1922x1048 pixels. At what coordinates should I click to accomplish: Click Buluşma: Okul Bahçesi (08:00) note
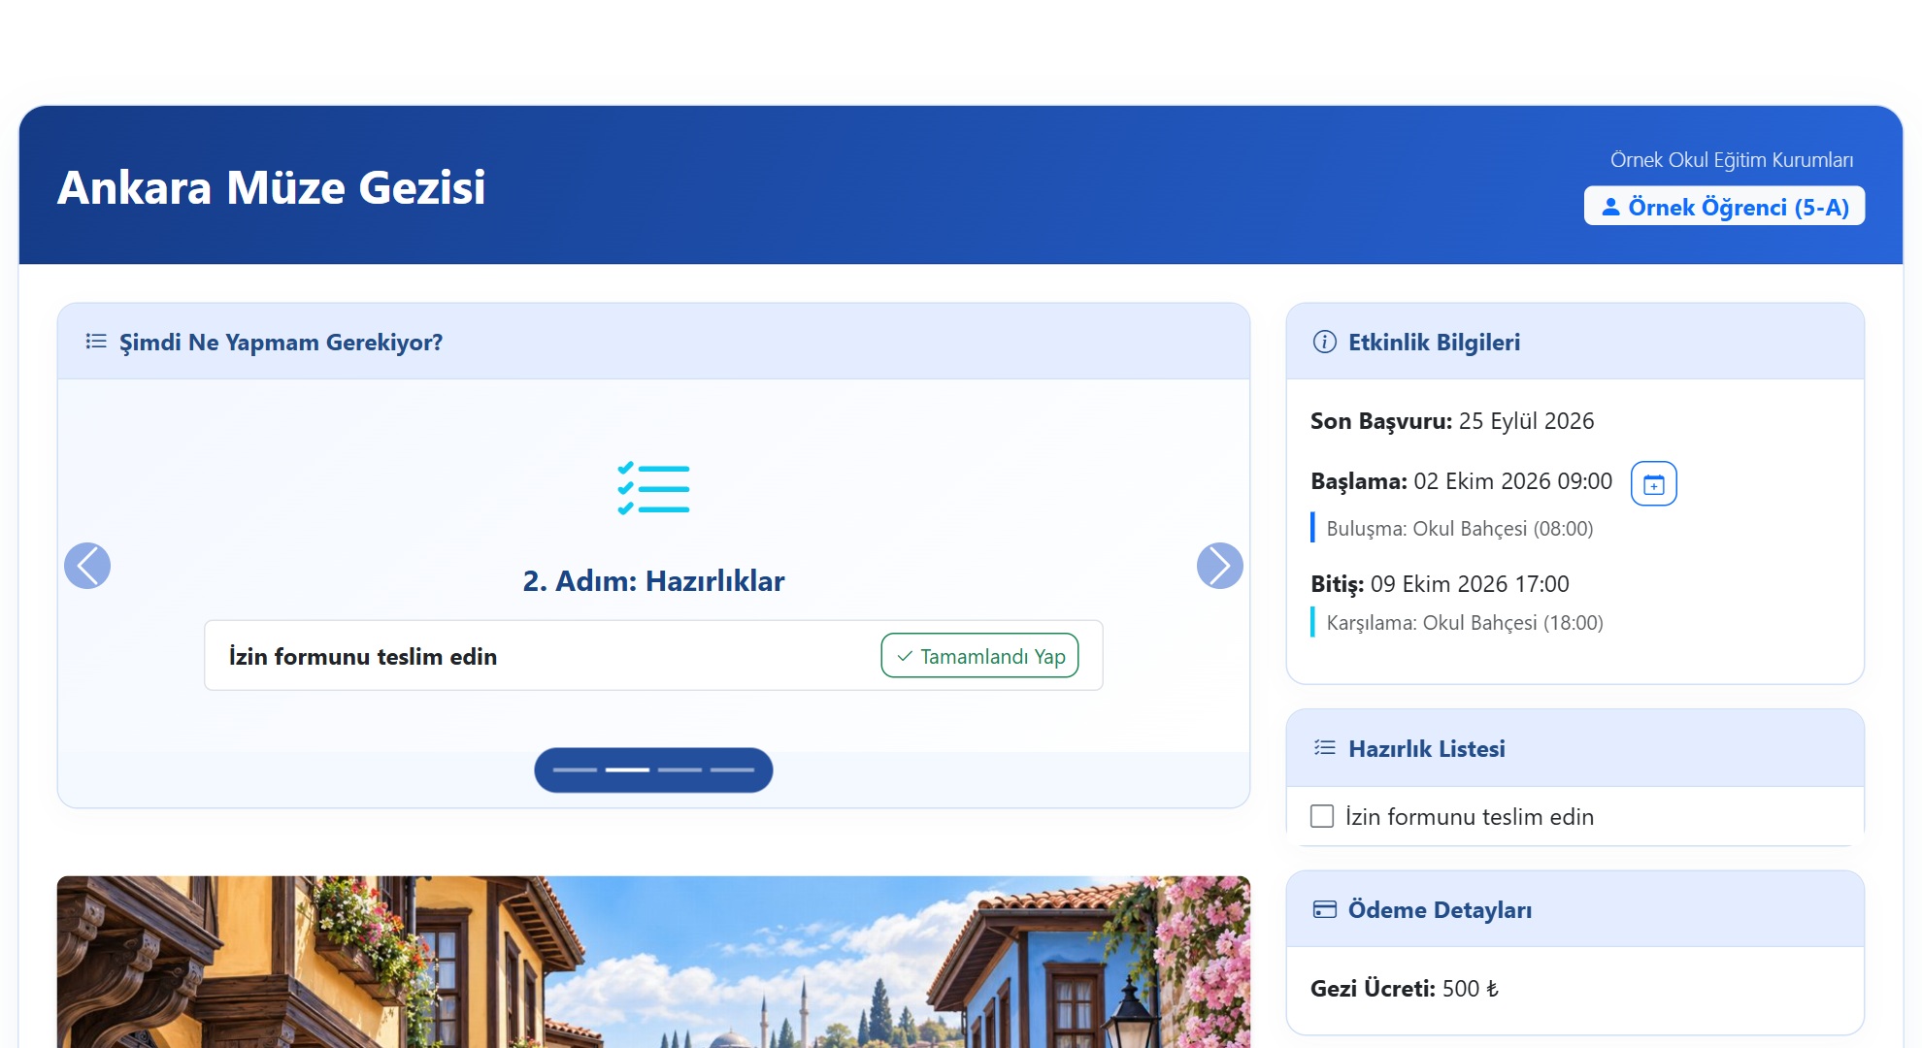coord(1460,529)
